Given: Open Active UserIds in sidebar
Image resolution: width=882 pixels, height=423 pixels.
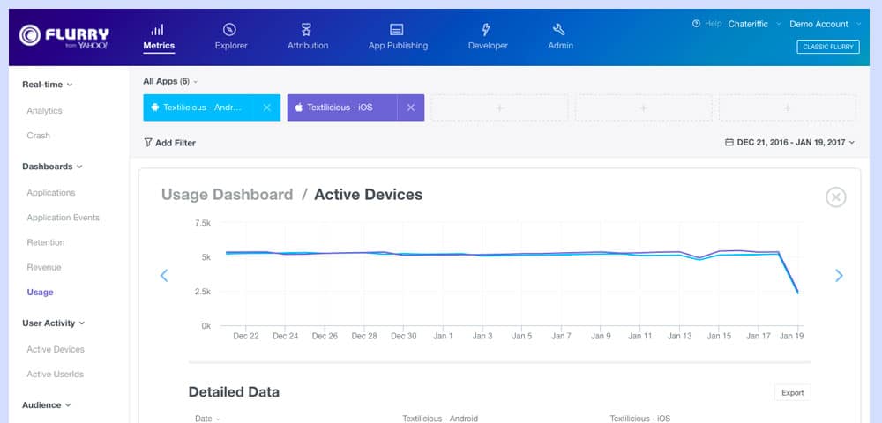Looking at the screenshot, I should [x=55, y=375].
